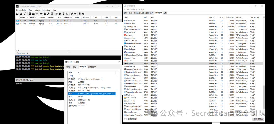Click Host a file link chain icon
This screenshot has width=274, height=124.
pyautogui.click(x=72, y=14)
